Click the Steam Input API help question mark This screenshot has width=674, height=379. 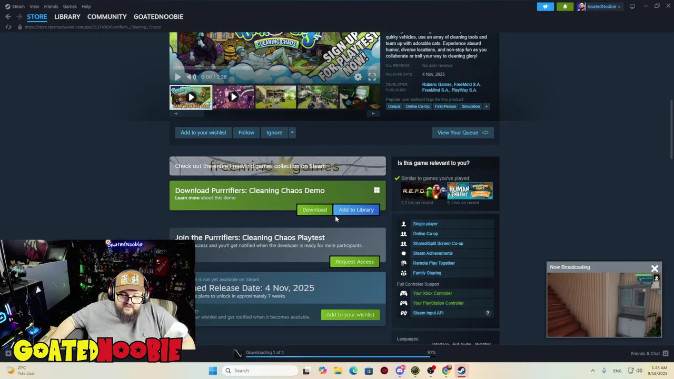tap(488, 313)
